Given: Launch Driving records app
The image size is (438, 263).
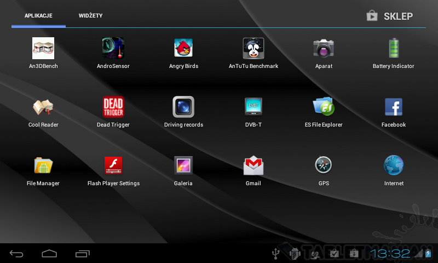Looking at the screenshot, I should pyautogui.click(x=183, y=107).
